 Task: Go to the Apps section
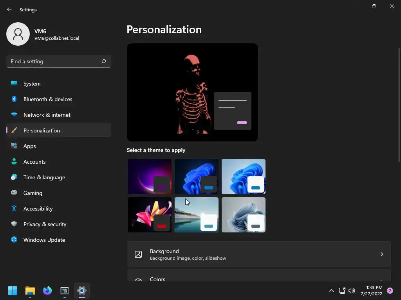(59, 146)
